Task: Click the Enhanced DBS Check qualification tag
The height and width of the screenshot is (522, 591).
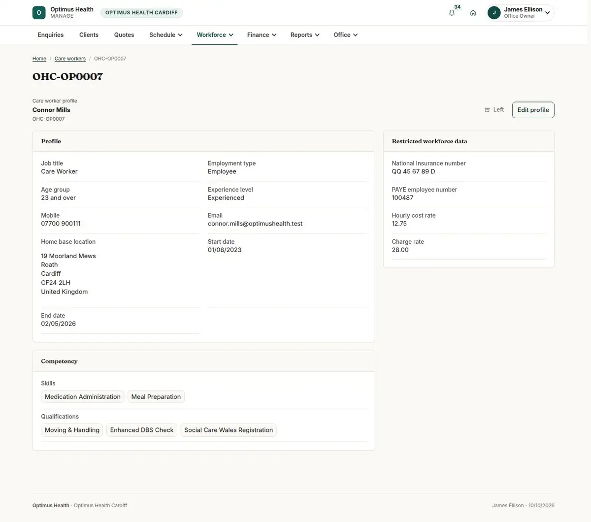Action: pos(142,430)
